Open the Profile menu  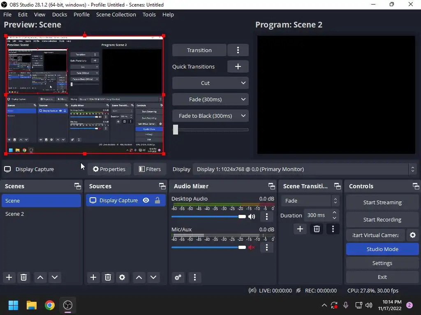coord(82,14)
